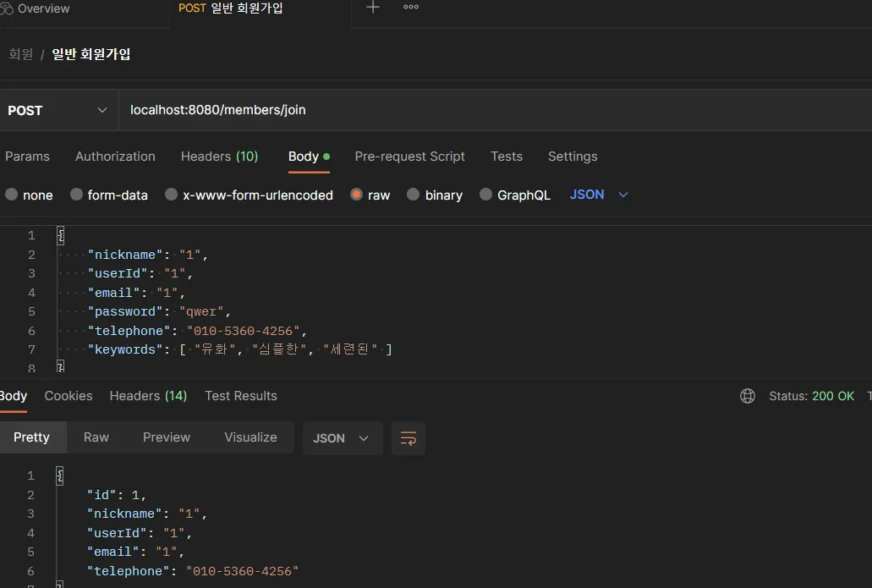Choose form-data body type
The image size is (872, 588).
(77, 195)
